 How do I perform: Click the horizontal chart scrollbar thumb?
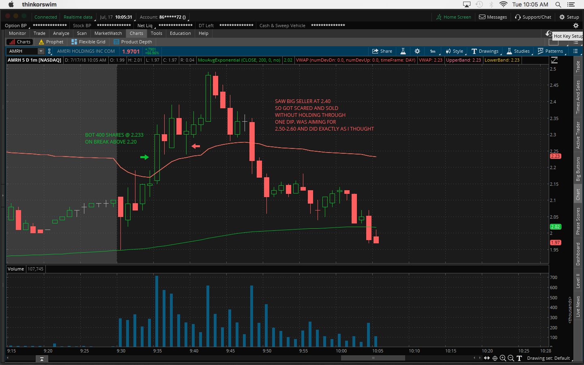click(373, 358)
